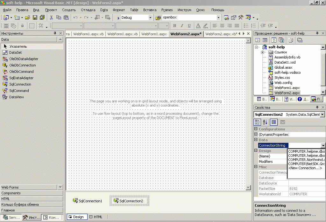Click the Toolbox hammer icon on toolbar
The image size is (326, 222).
pyautogui.click(x=241, y=18)
